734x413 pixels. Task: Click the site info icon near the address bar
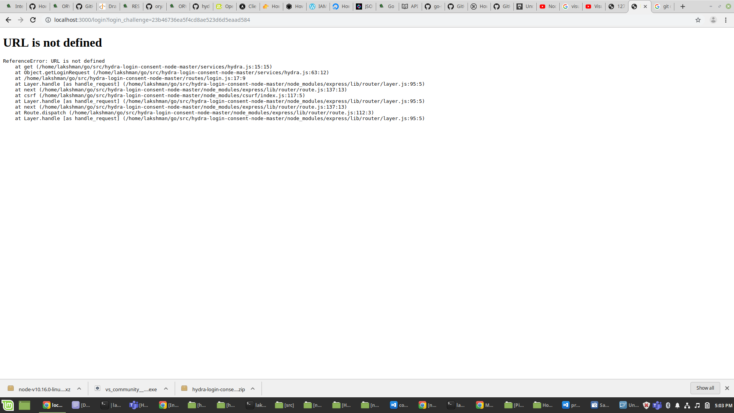pyautogui.click(x=47, y=20)
